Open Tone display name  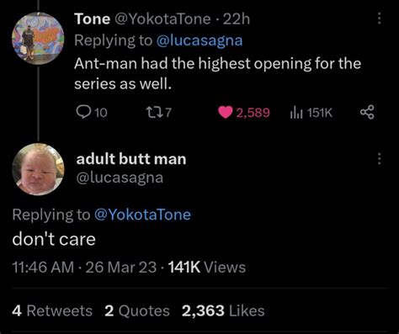click(92, 19)
